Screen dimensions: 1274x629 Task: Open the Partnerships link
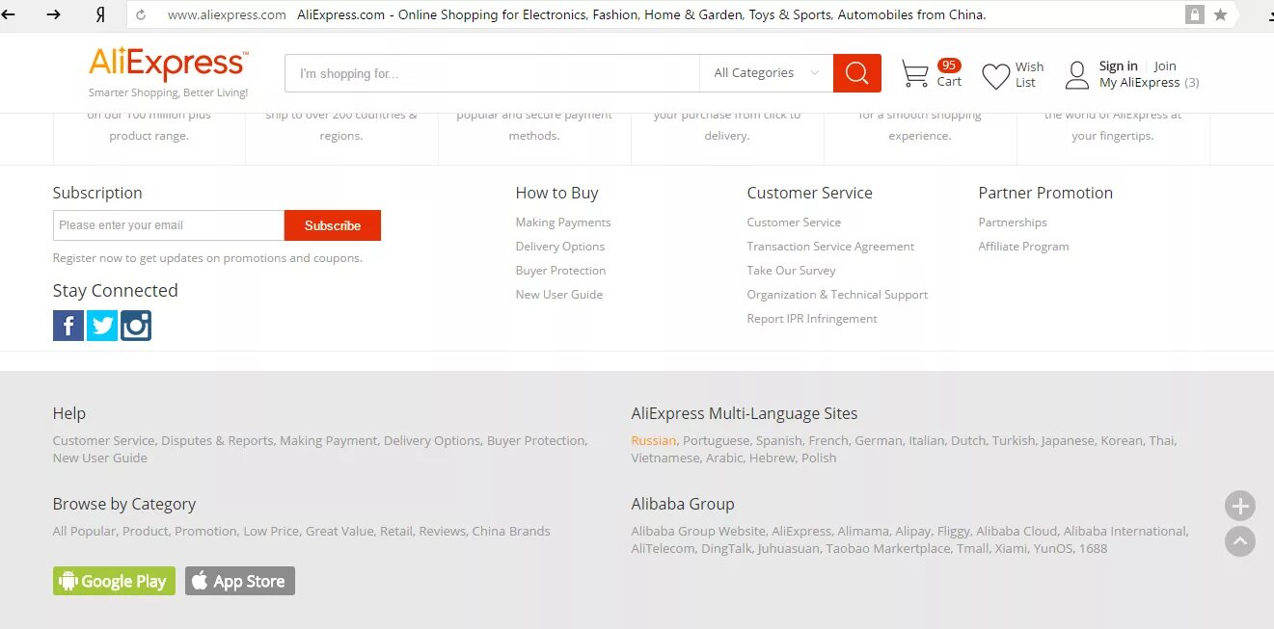[1013, 223]
